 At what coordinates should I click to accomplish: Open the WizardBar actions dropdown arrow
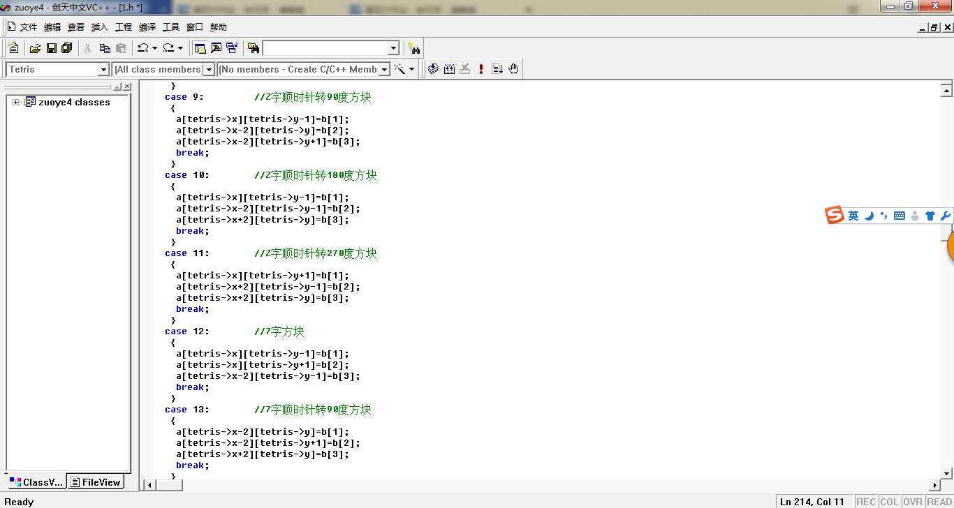click(x=411, y=69)
